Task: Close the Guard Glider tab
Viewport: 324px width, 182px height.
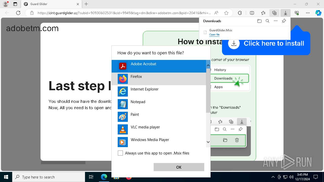Action: click(78, 4)
